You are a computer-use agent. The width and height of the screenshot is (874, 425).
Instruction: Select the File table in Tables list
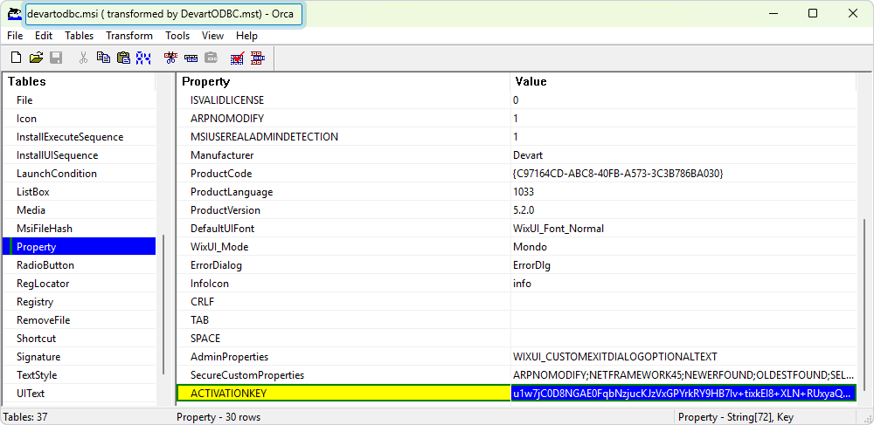(80, 100)
